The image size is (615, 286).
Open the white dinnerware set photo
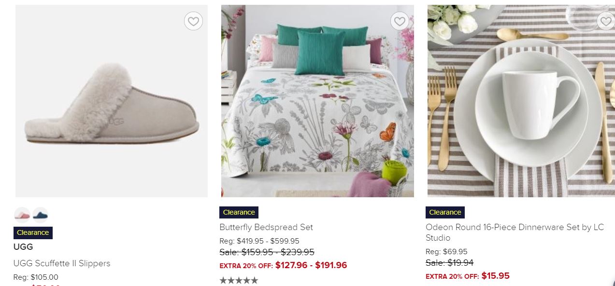point(521,101)
